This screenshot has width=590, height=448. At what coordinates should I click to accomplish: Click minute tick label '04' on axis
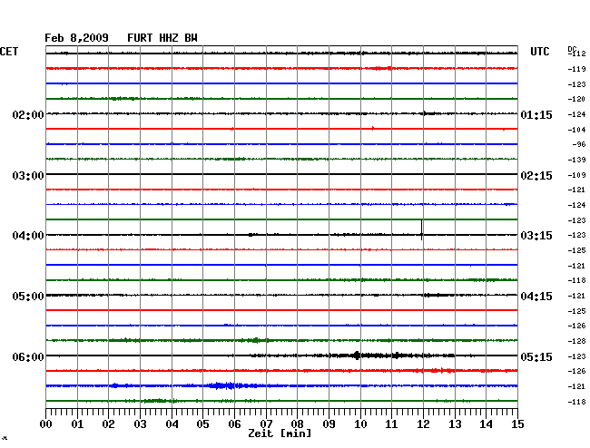[172, 424]
